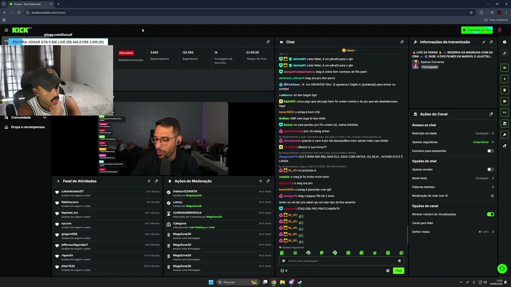Click the stream category thumbnail image

pyautogui.click(x=416, y=64)
